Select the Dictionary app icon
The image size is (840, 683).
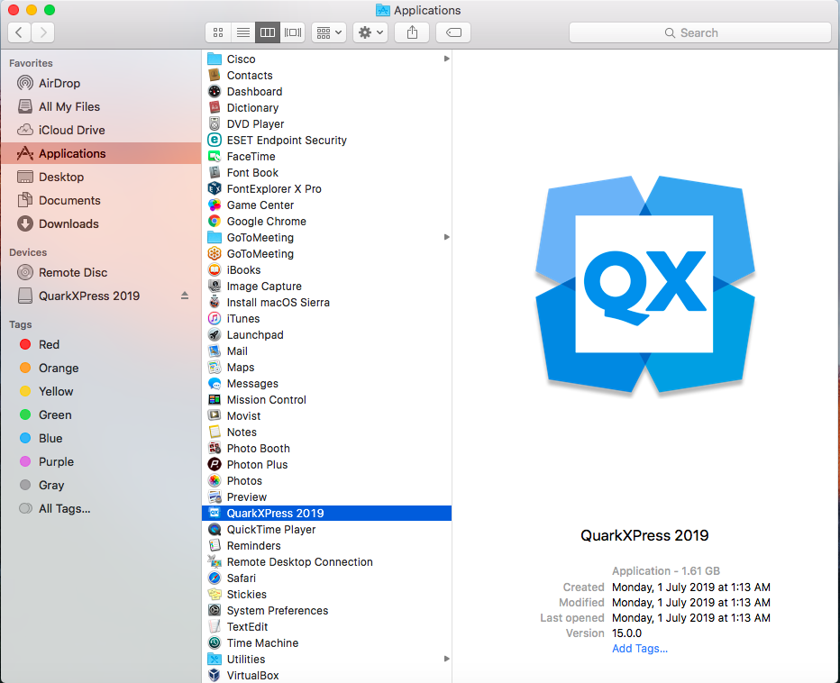tap(215, 107)
